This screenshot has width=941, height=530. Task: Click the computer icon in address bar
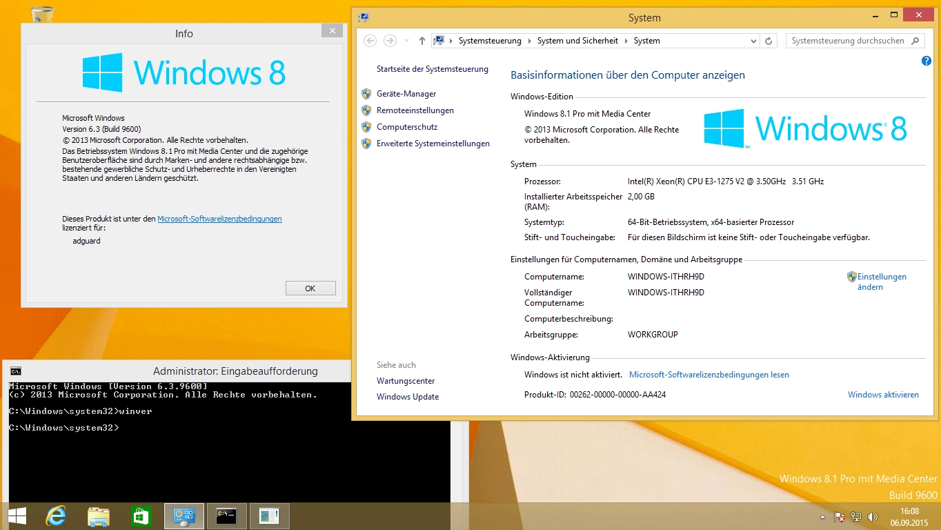click(x=439, y=41)
